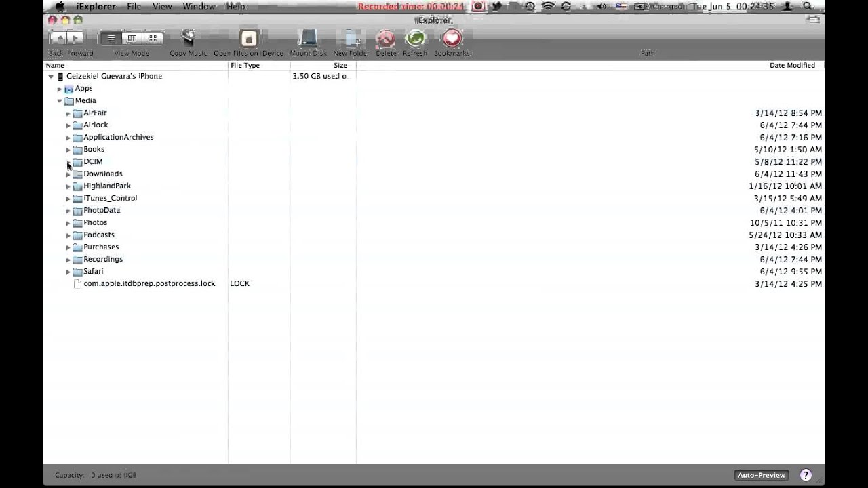Click Open Files on Device icon
Viewport: 868px width, 488px height.
[x=249, y=38]
